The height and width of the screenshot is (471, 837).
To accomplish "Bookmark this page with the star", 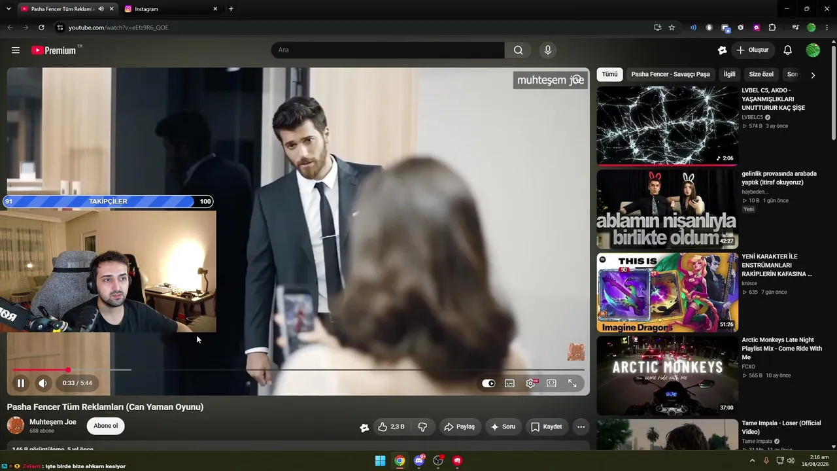I will tap(672, 27).
